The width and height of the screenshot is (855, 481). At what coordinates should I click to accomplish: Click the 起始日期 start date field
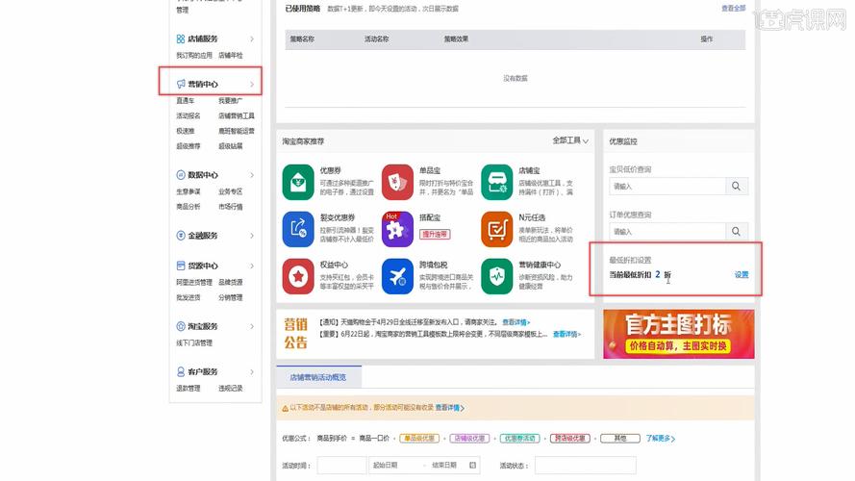coord(393,466)
